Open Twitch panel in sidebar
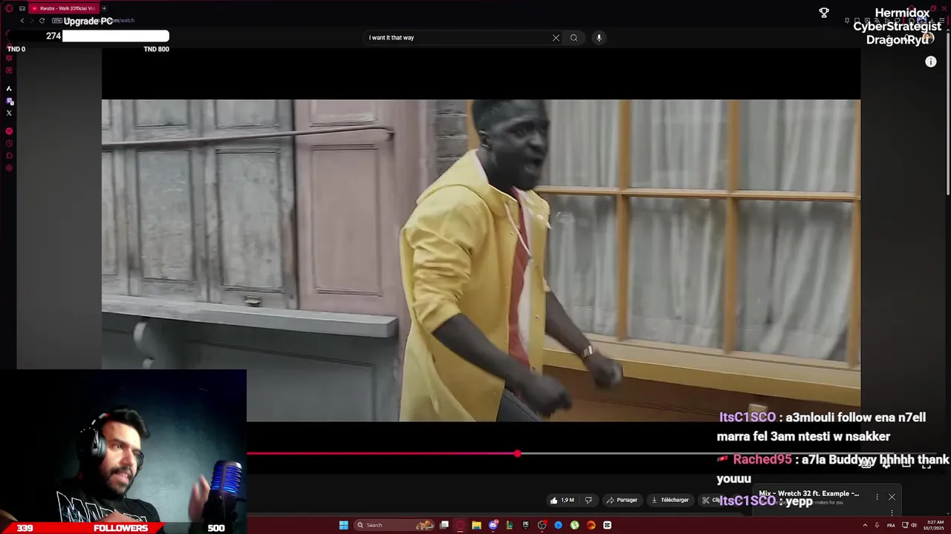Screen dimensions: 951x534 9,101
